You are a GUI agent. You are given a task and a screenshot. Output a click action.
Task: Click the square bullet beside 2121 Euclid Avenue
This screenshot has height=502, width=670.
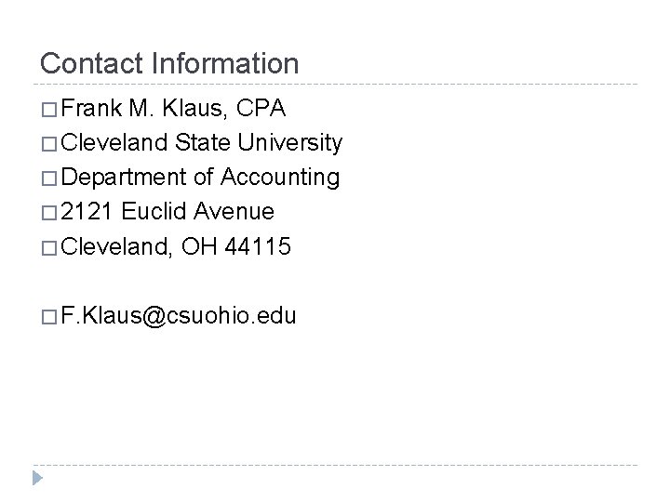point(49,213)
